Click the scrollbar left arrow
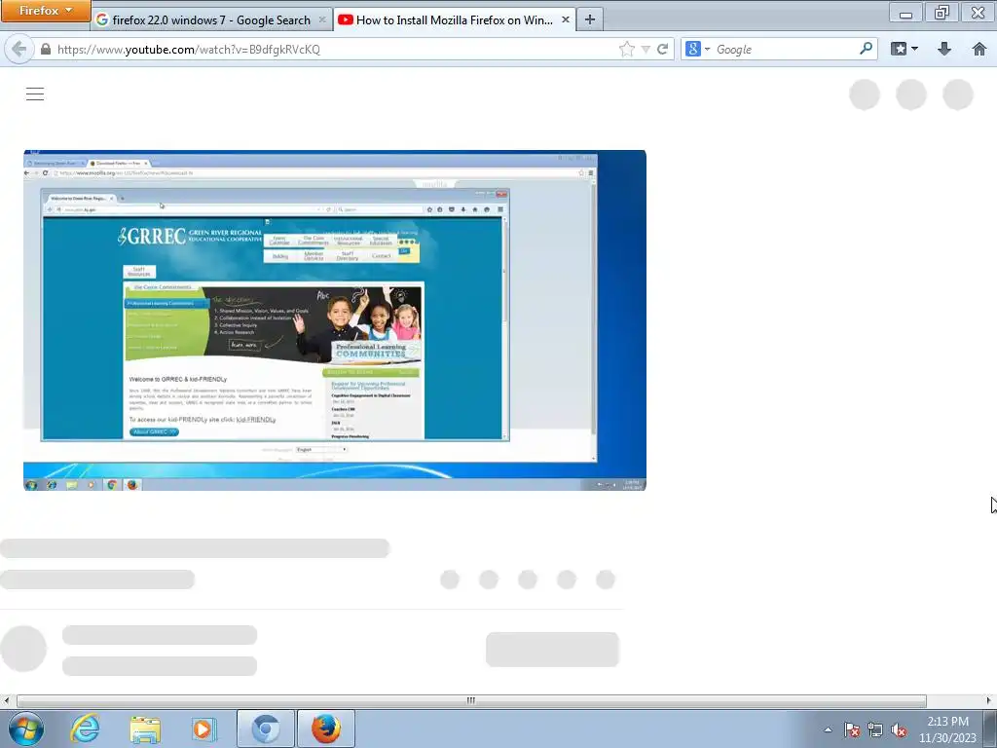Image resolution: width=997 pixels, height=748 pixels. (x=7, y=700)
